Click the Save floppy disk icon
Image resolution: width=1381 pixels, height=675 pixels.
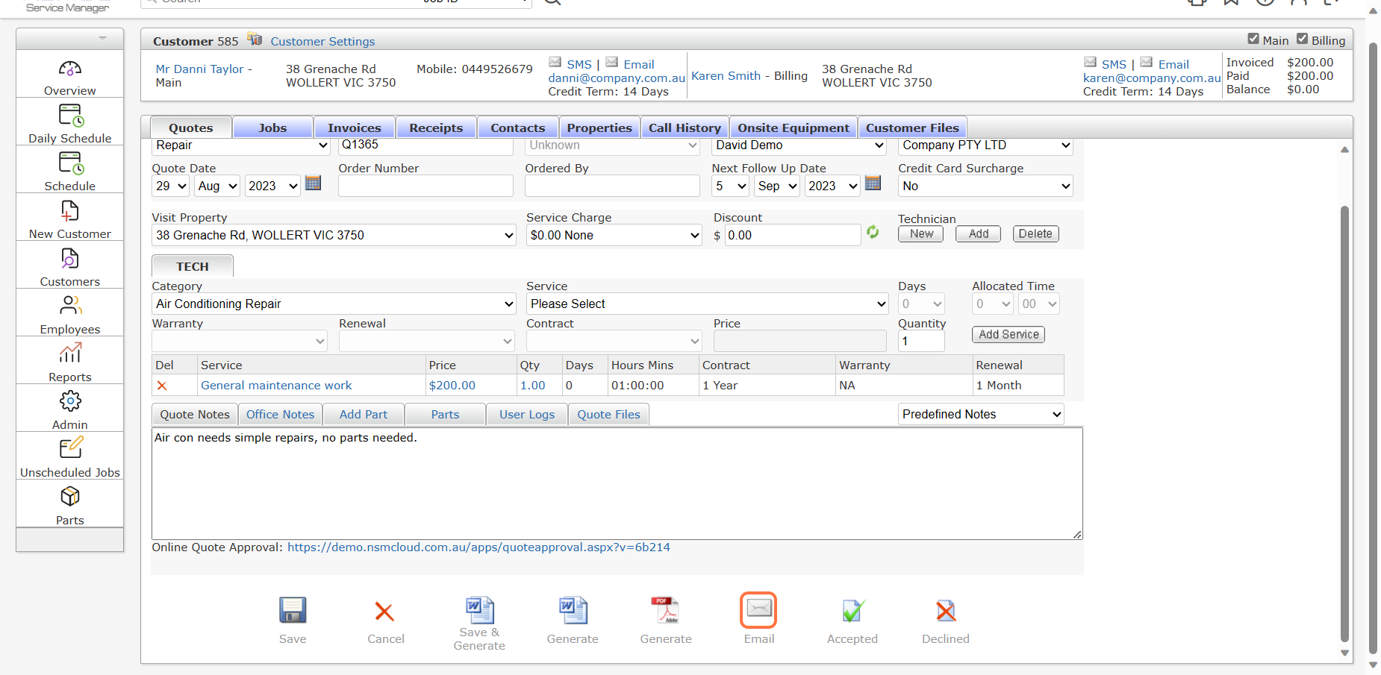(x=293, y=610)
